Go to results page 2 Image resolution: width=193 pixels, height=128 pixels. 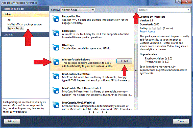pyautogui.click(x=89, y=112)
